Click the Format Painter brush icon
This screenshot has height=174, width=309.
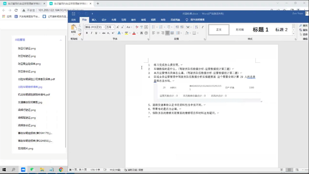point(80,34)
